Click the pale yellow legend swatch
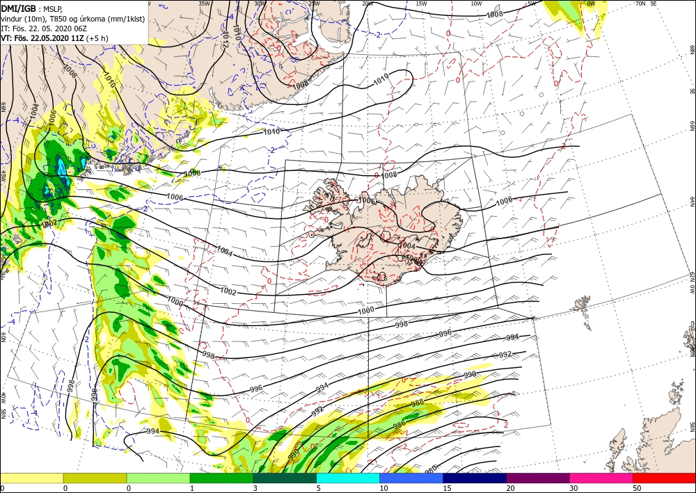696x493 pixels. (x=31, y=478)
